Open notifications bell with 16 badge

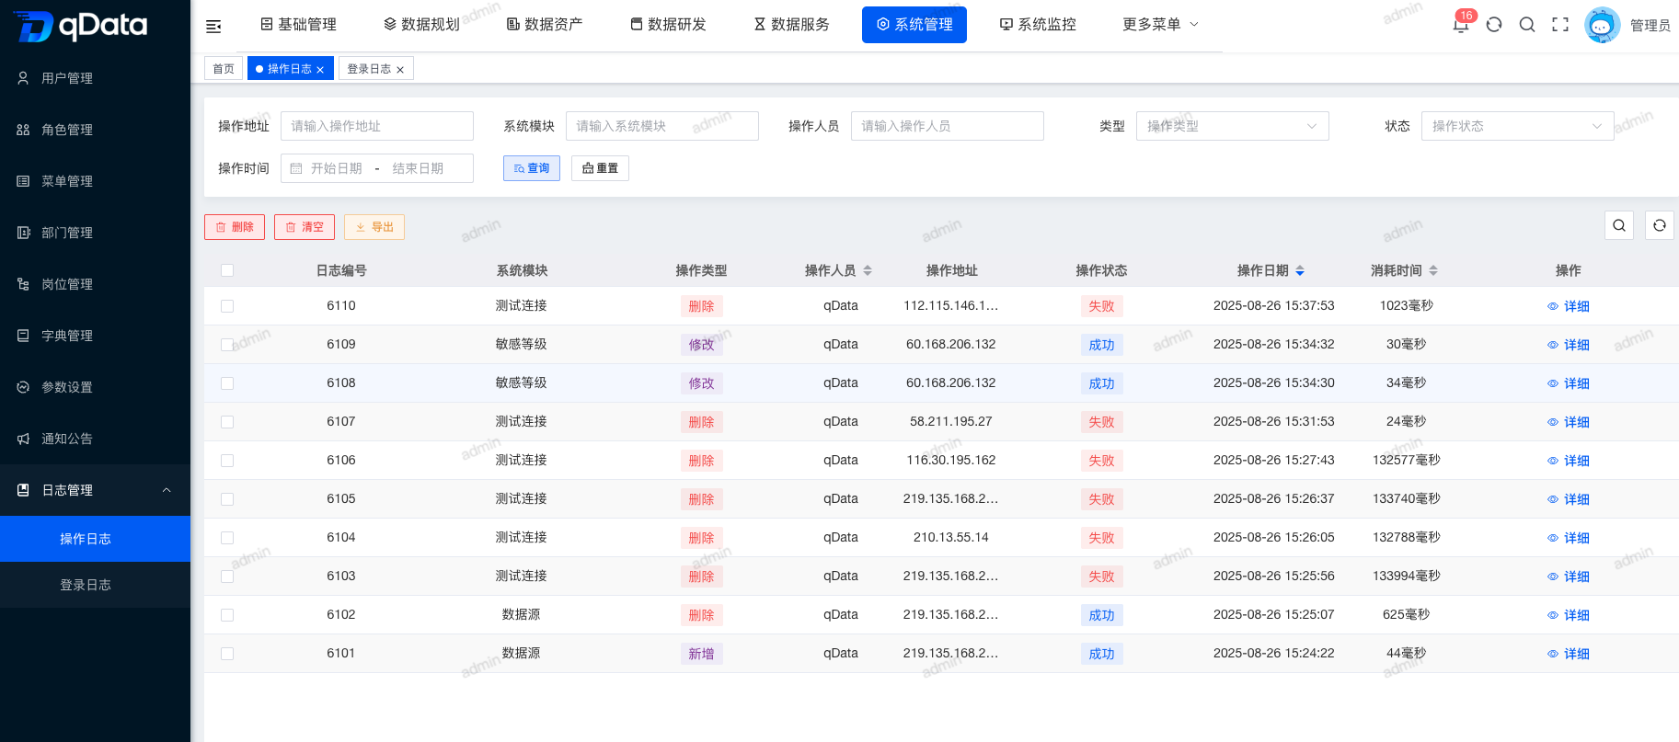pyautogui.click(x=1461, y=24)
